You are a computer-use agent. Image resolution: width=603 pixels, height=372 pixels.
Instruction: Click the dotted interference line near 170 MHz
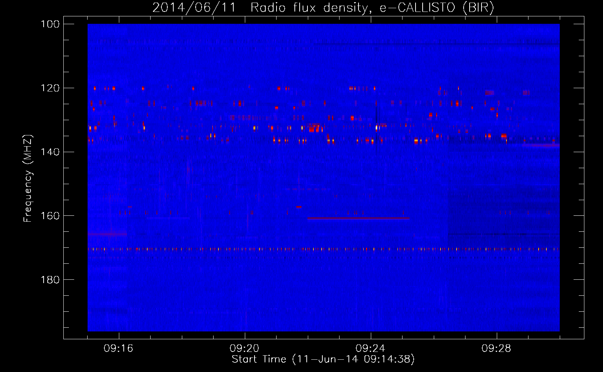click(x=323, y=249)
